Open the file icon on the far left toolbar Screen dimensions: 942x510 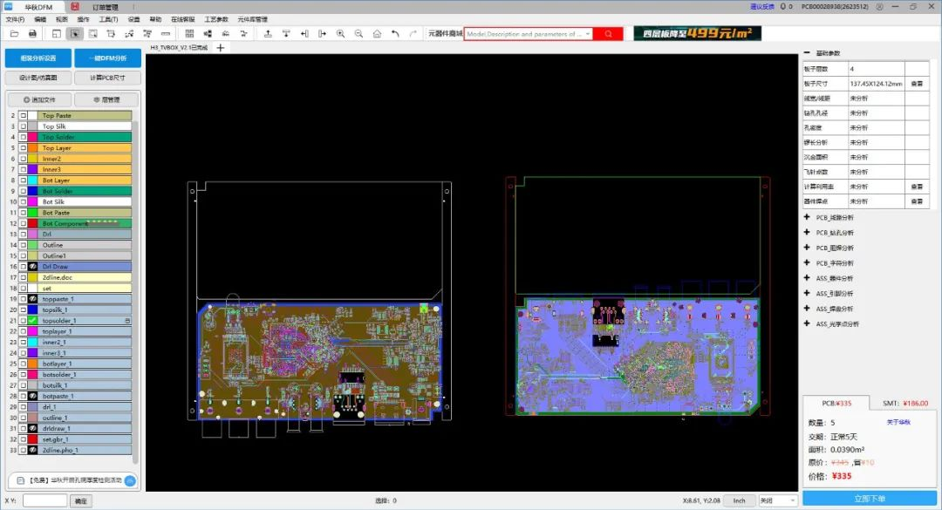click(13, 34)
